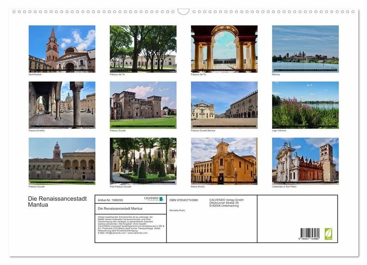Click the ISBN 9783457743980 text

pos(183,200)
